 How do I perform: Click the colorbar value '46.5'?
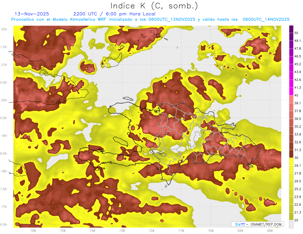298,56
